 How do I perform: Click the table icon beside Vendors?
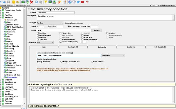[x=3, y=104]
